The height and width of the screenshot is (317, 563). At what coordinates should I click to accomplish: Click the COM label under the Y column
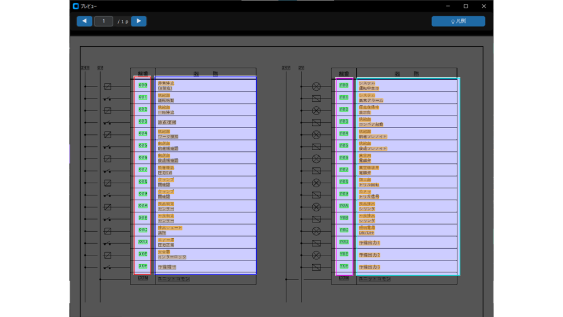click(x=344, y=278)
